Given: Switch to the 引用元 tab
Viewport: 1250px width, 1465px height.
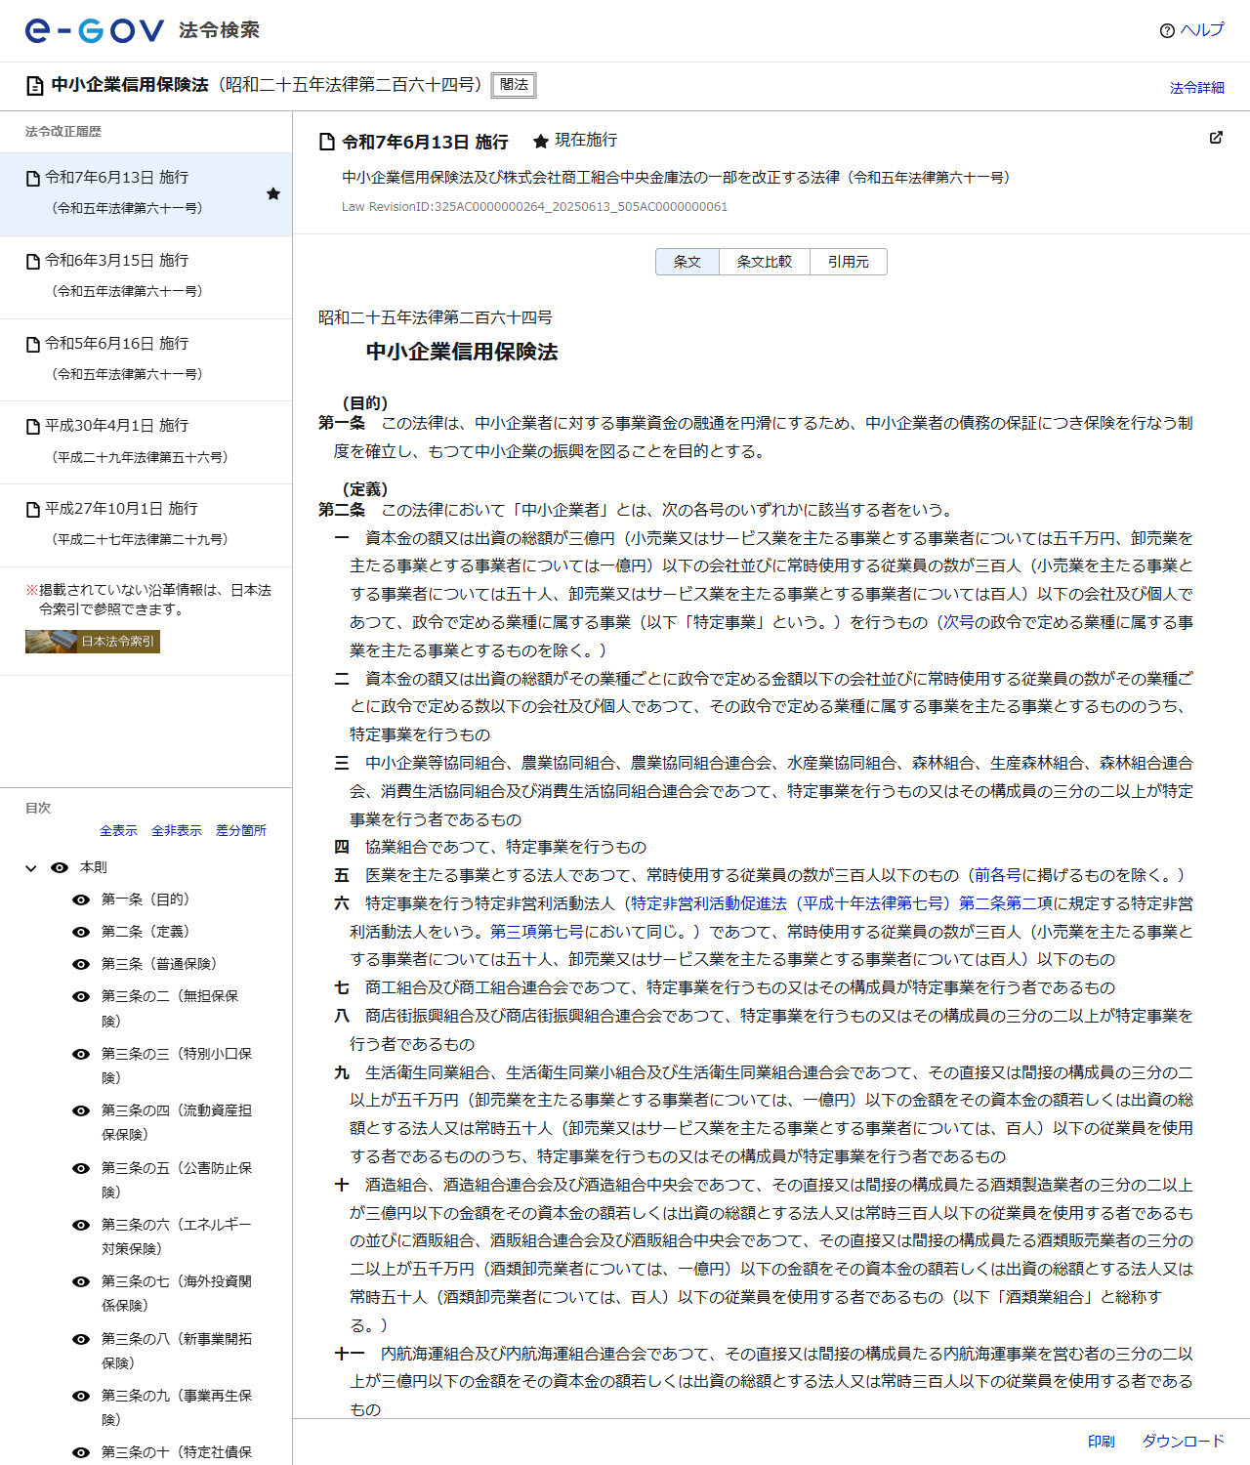Looking at the screenshot, I should [849, 262].
